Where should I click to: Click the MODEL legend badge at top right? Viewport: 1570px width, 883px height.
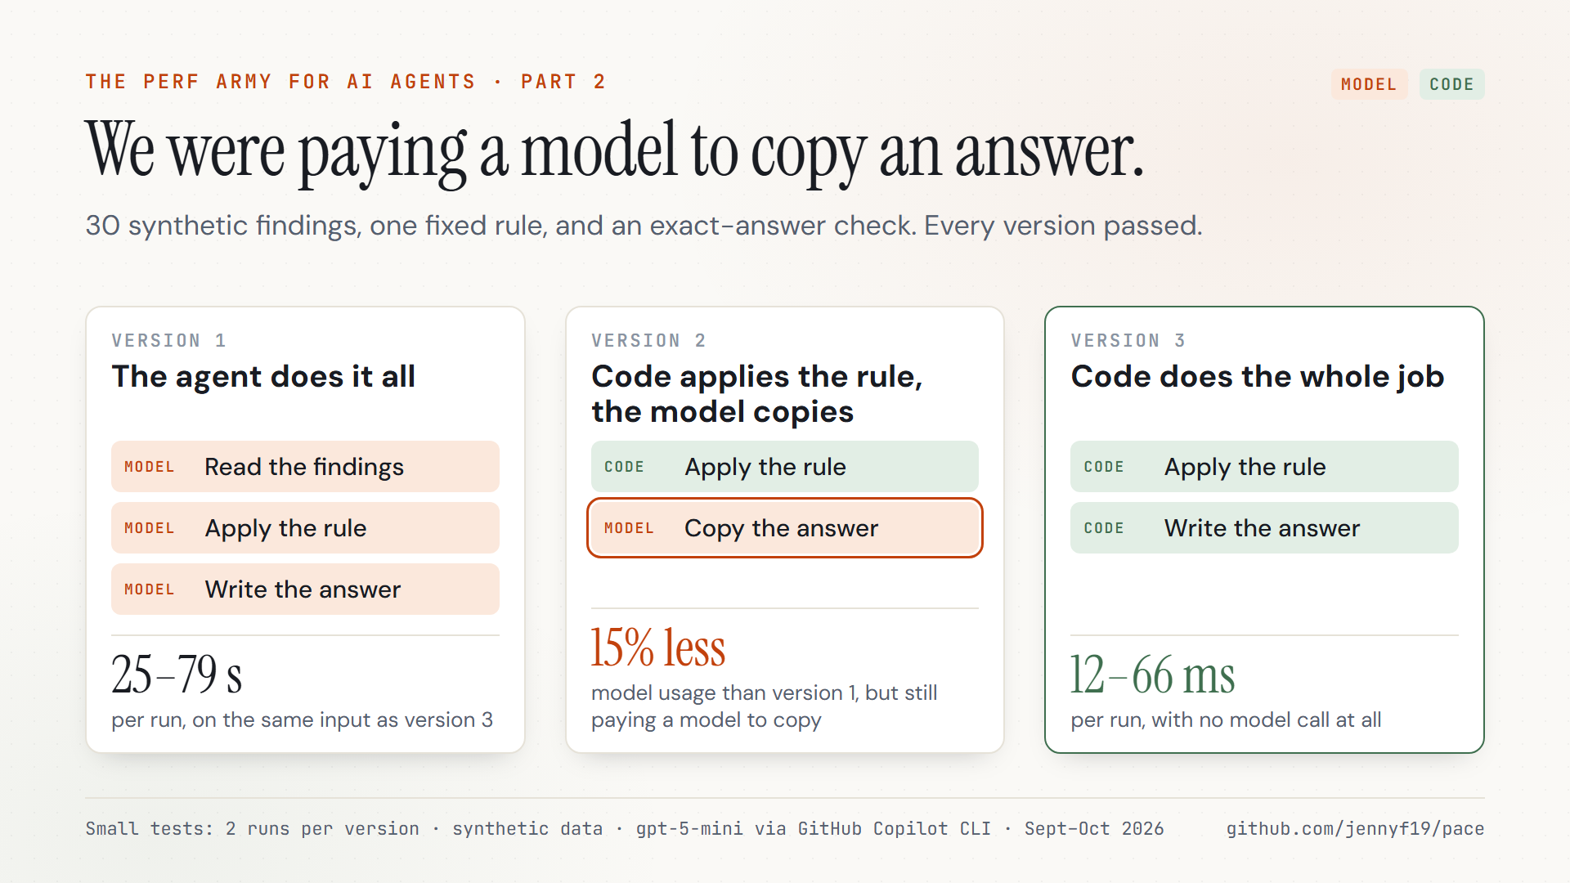[x=1369, y=84]
